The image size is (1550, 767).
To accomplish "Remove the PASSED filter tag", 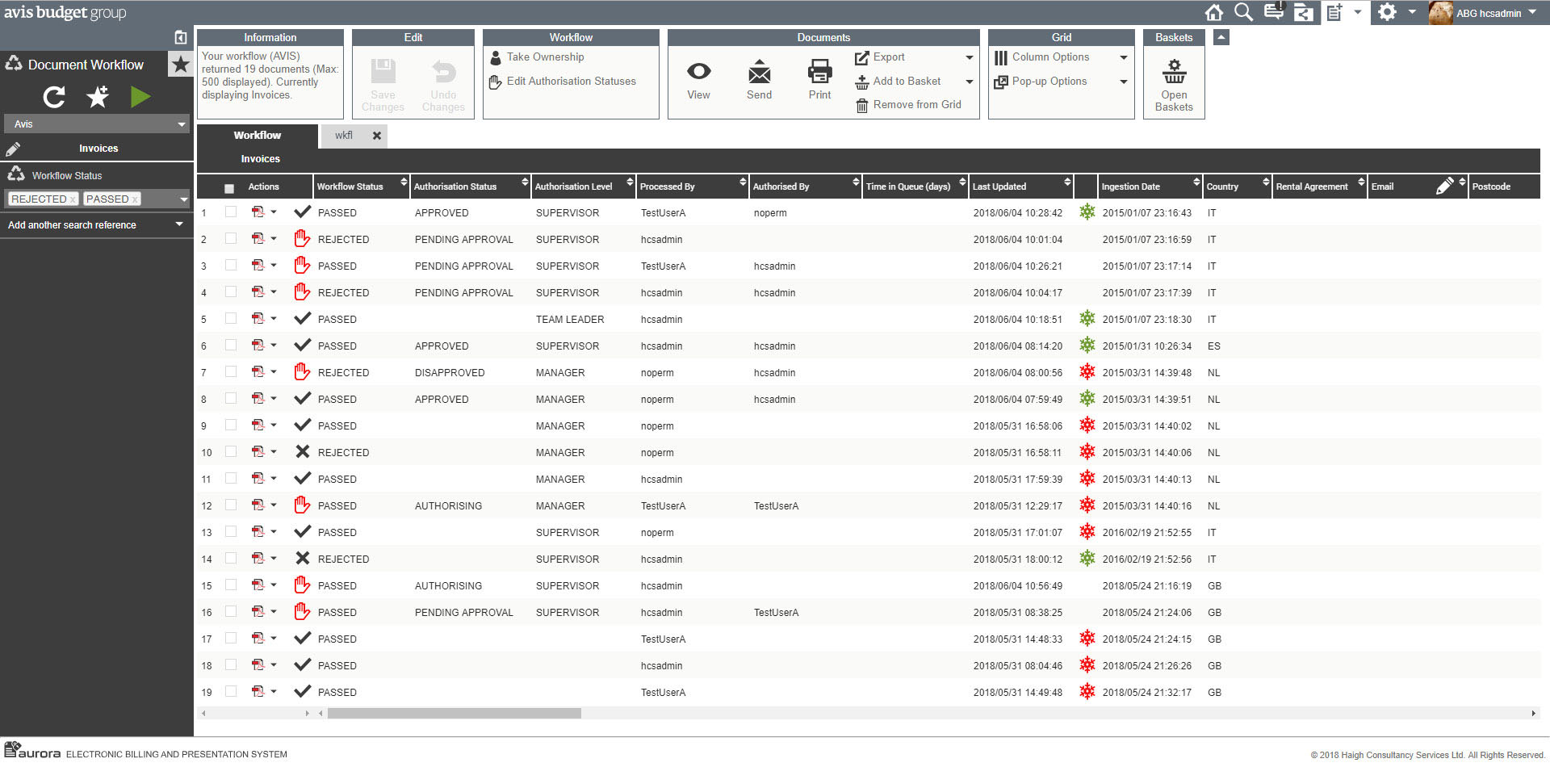I will coord(135,199).
